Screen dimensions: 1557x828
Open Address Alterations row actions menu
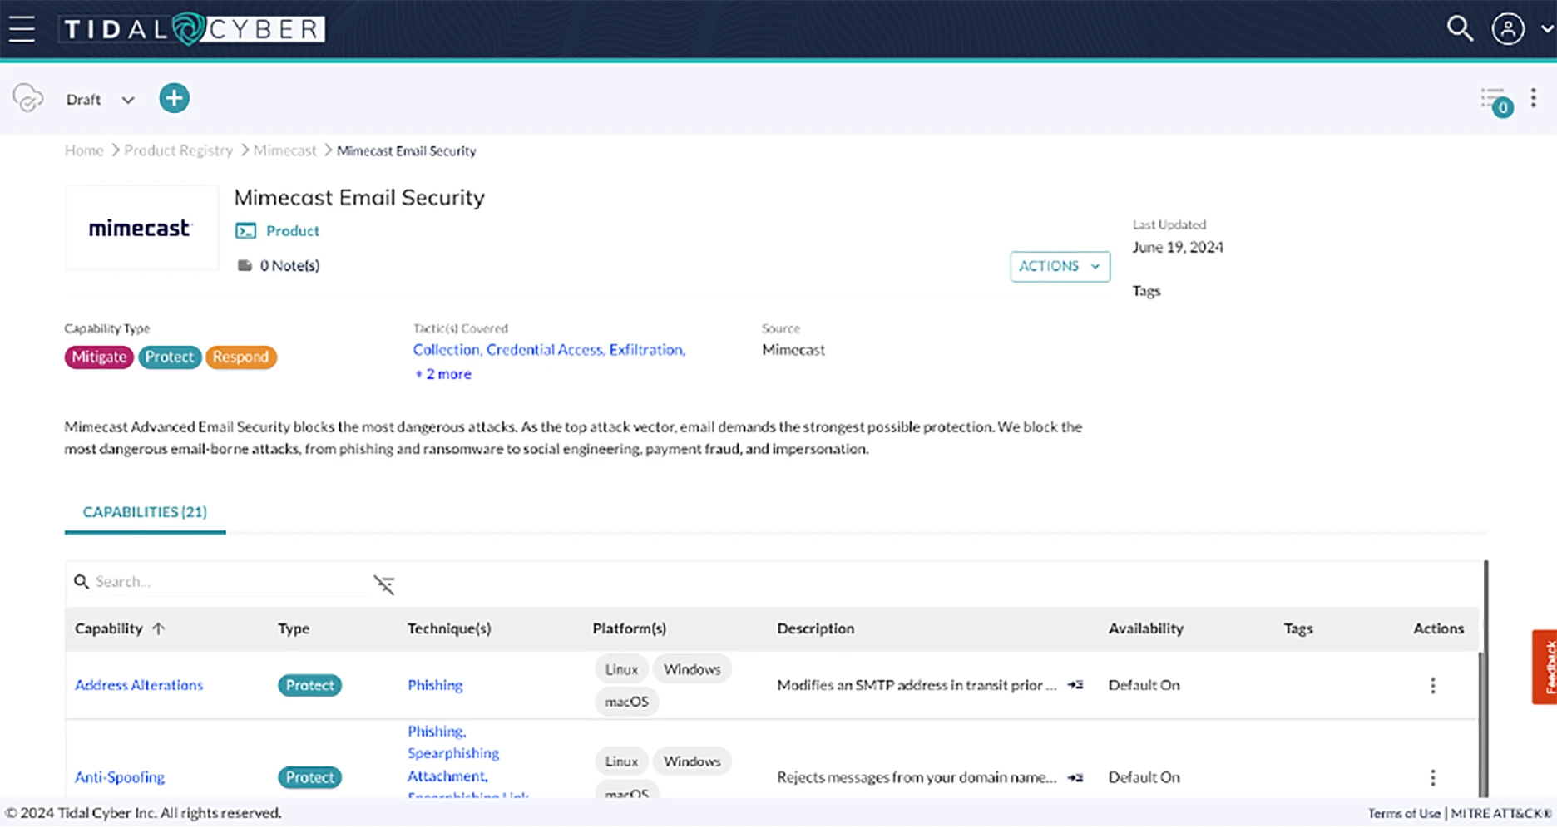[1432, 686]
